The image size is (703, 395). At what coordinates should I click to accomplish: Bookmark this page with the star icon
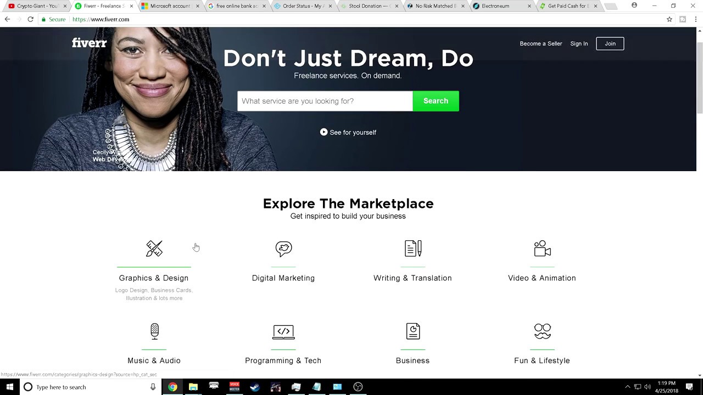click(669, 19)
